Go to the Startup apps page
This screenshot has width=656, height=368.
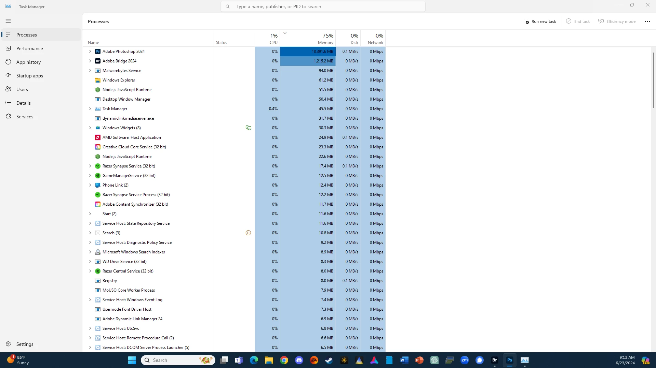pos(41,76)
